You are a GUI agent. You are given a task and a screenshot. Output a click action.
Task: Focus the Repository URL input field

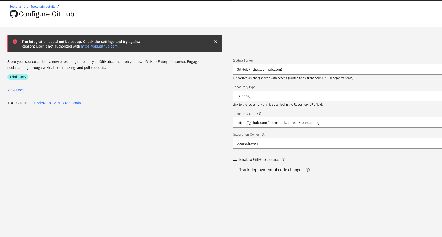pyautogui.click(x=337, y=123)
